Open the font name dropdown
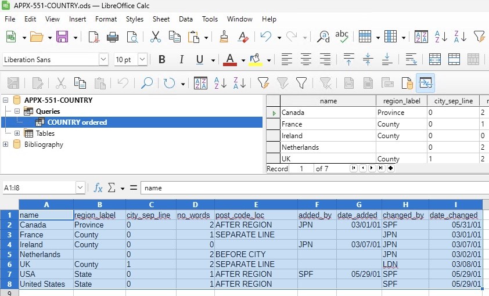Screen dimensions: 489x296 click(x=103, y=59)
